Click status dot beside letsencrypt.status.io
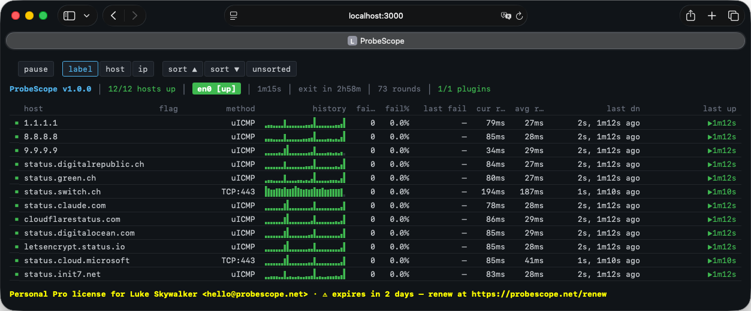This screenshot has width=751, height=311. (x=17, y=247)
